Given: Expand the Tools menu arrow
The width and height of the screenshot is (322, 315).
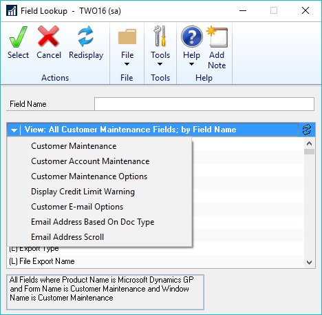Looking at the screenshot, I should pyautogui.click(x=160, y=64).
